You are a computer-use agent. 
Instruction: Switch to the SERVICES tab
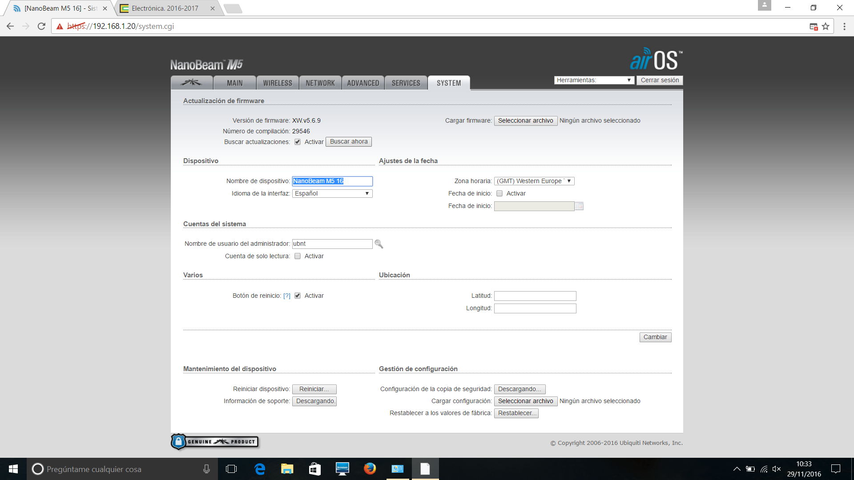[x=406, y=83]
